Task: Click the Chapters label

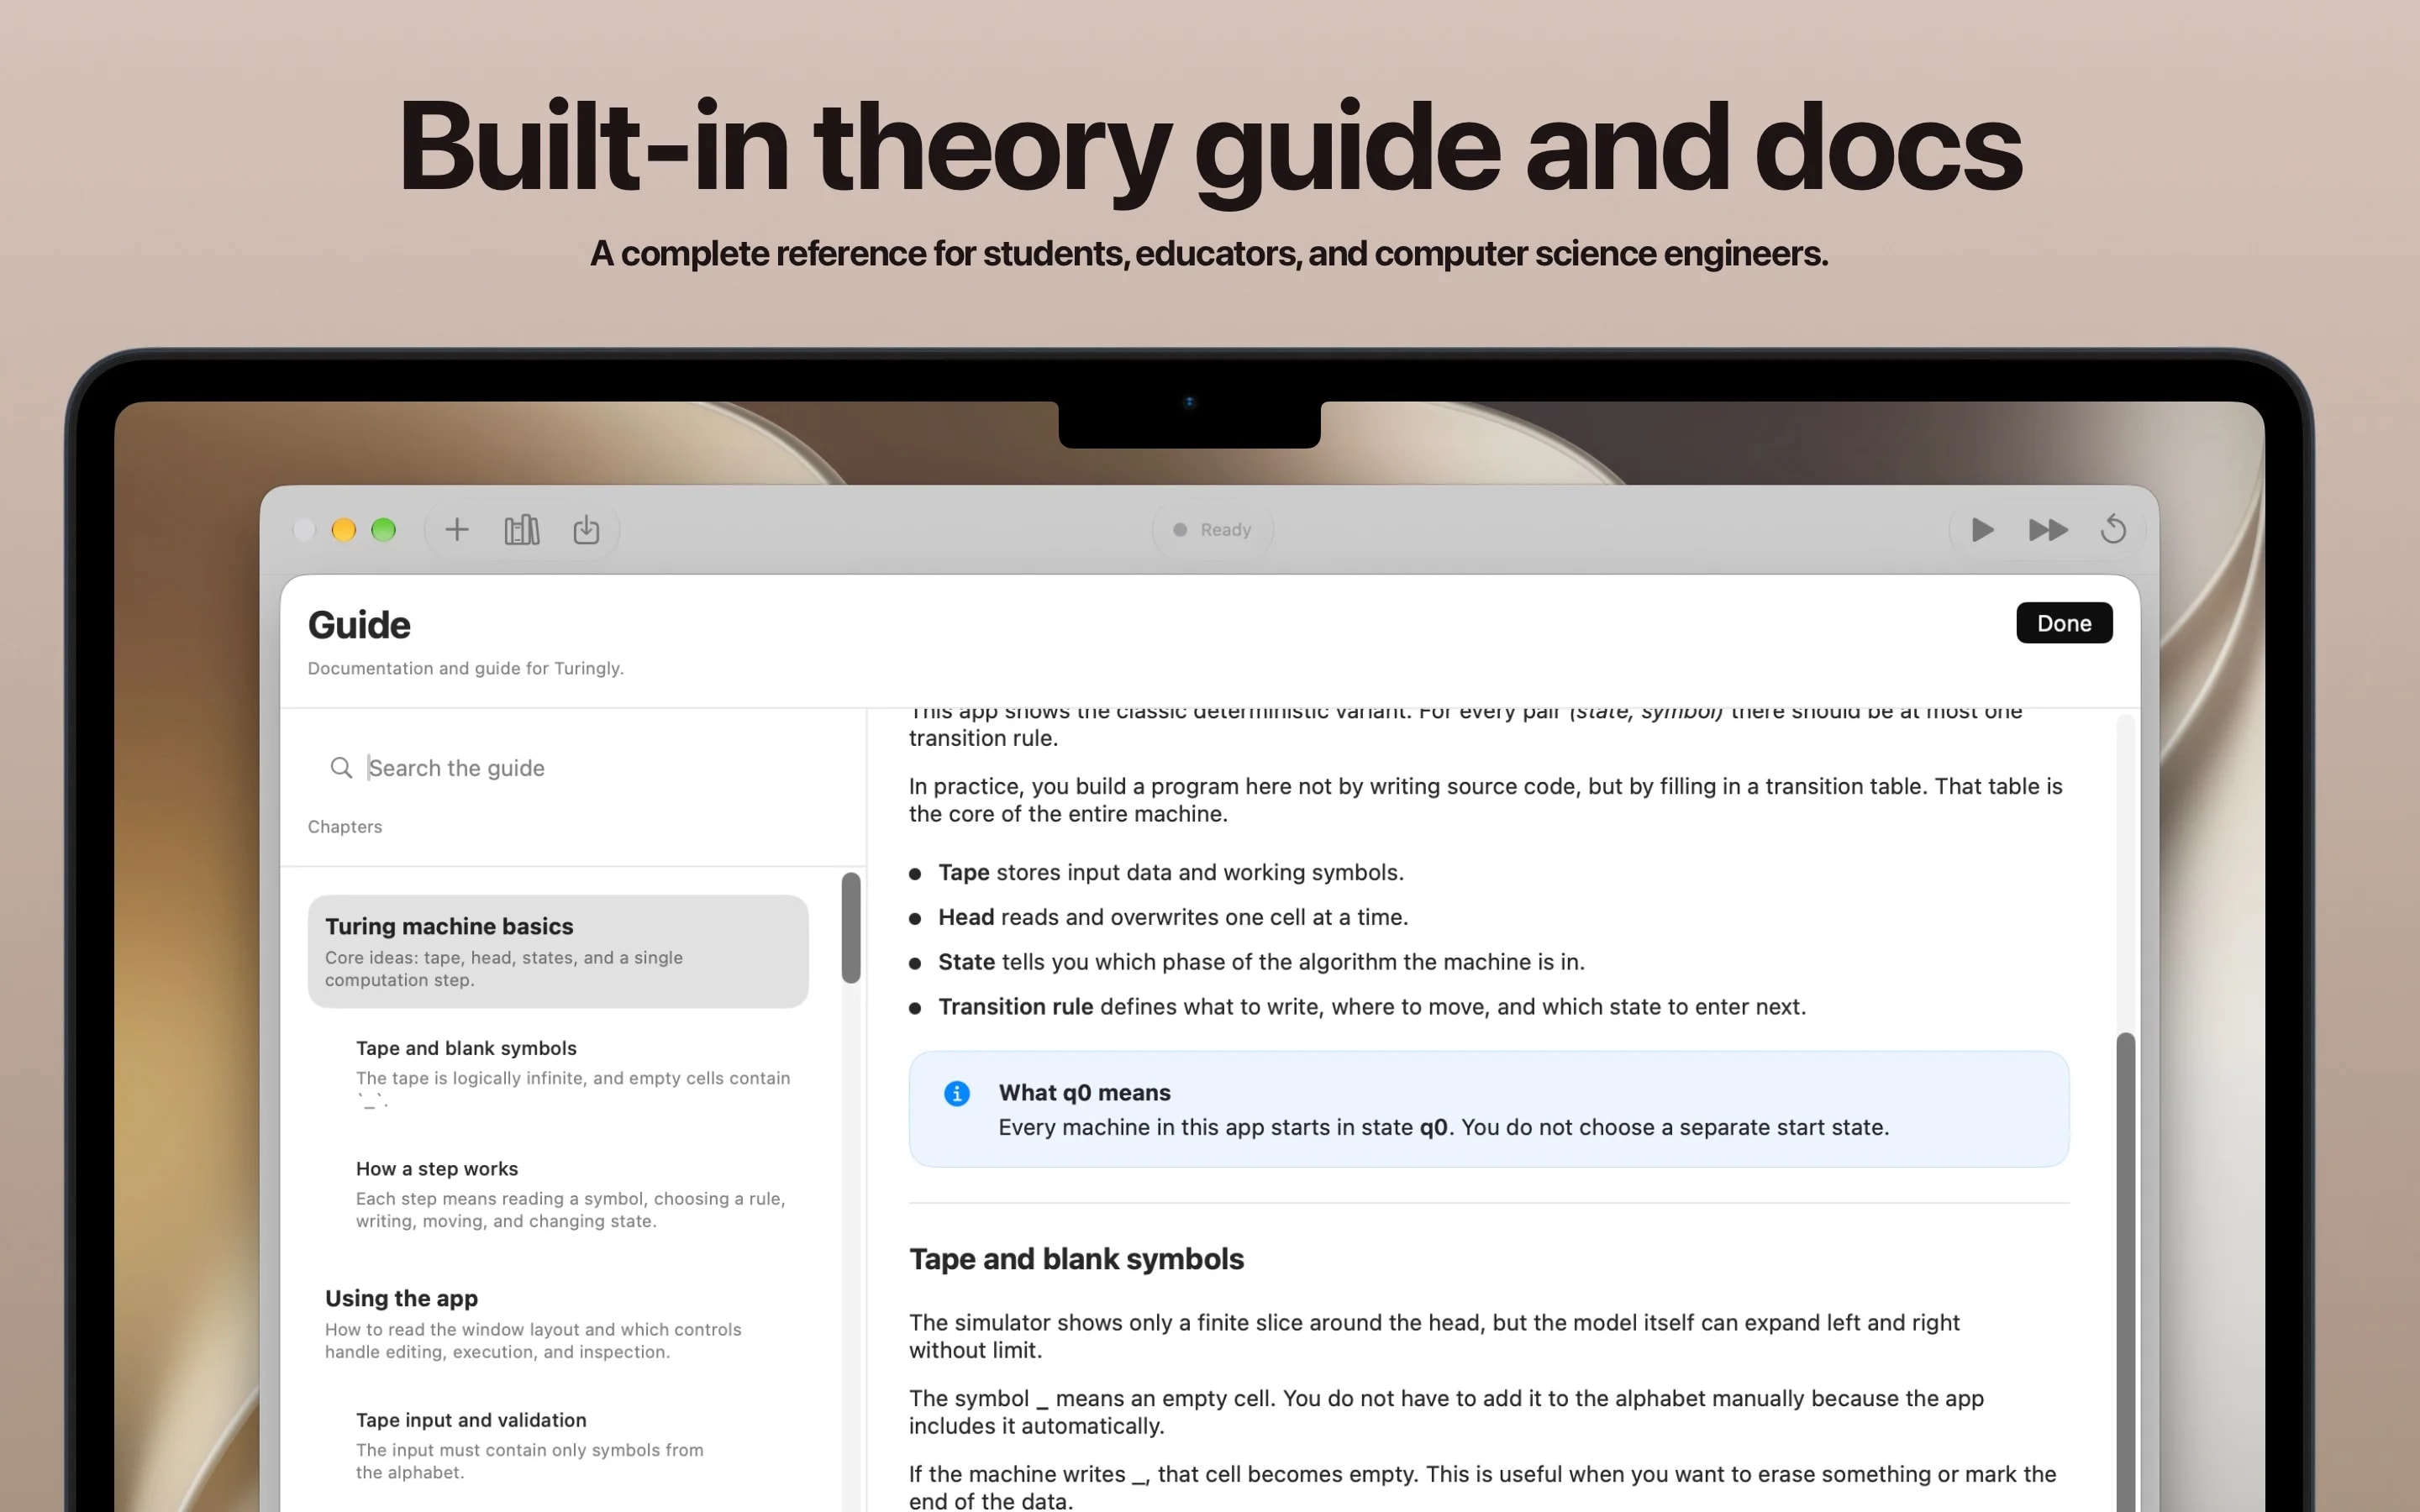Action: 345,826
